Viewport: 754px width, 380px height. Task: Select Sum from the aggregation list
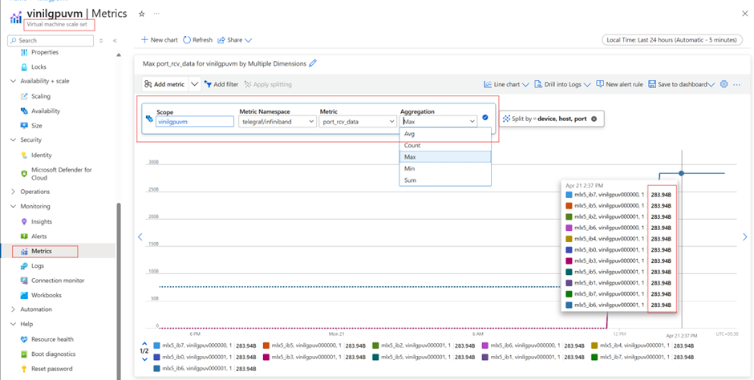[410, 180]
